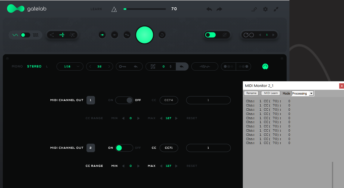Decrease the loop count left arrow
This screenshot has width=344, height=188.
[x=260, y=35]
